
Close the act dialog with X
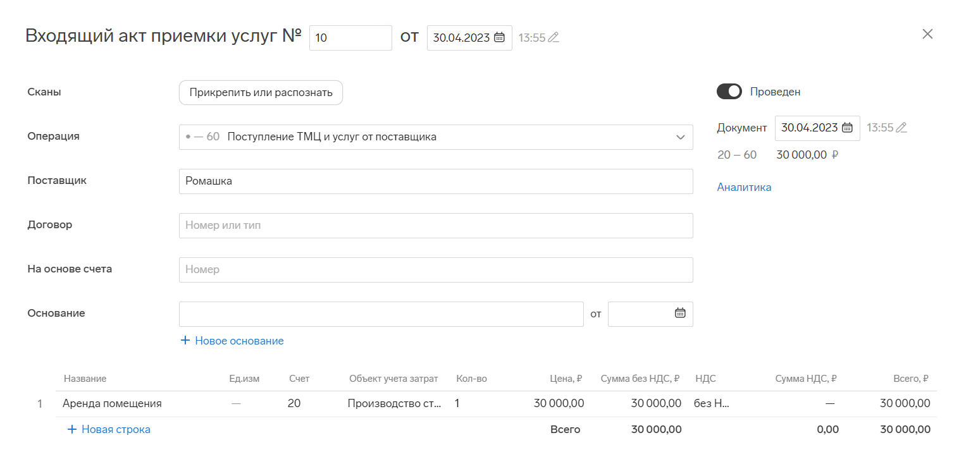tap(927, 34)
